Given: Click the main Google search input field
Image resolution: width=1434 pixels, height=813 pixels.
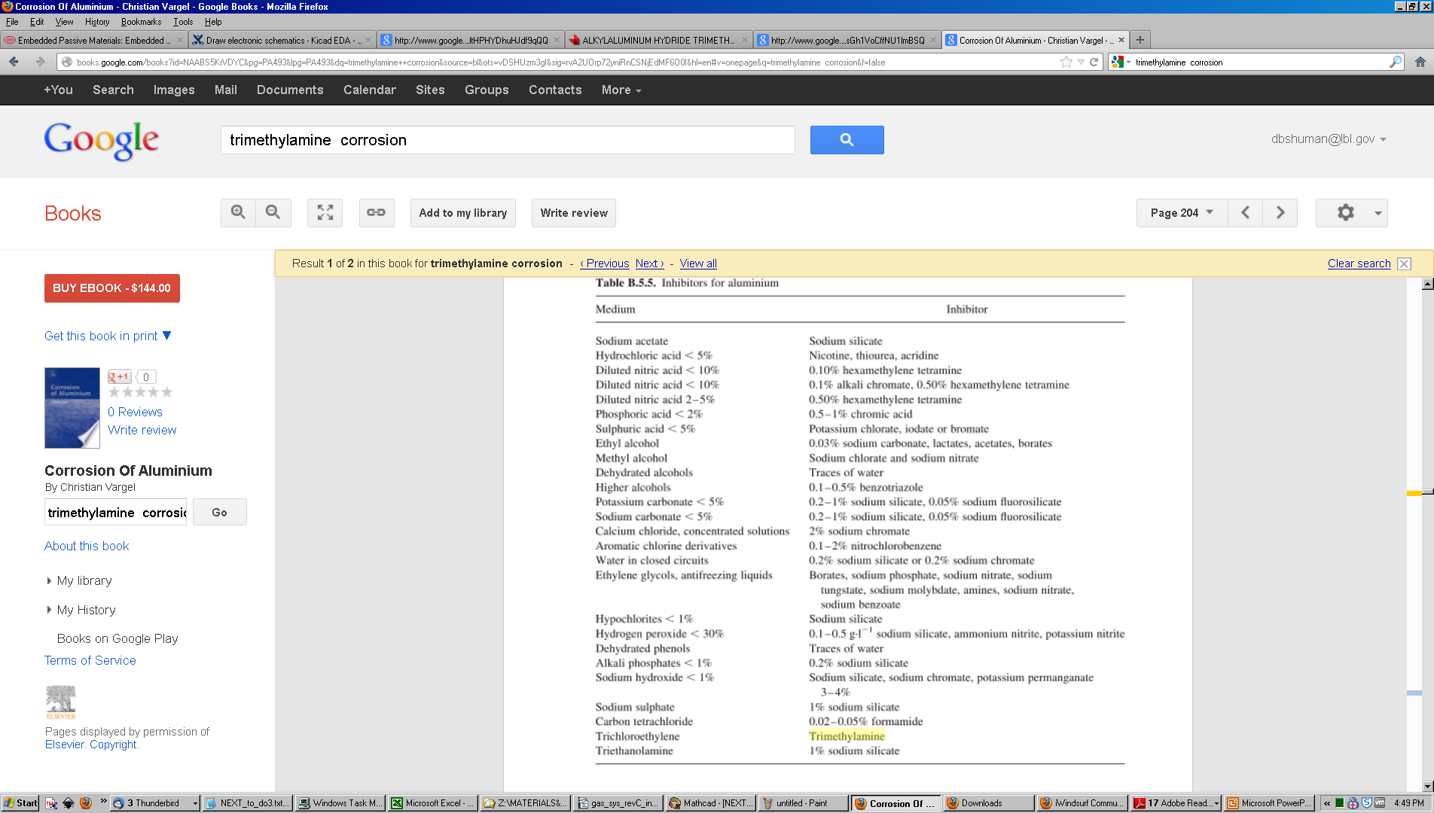Looking at the screenshot, I should coord(508,140).
